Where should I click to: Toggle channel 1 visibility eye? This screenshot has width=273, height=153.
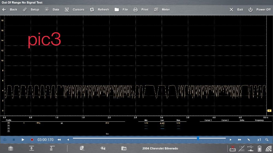coord(8,123)
